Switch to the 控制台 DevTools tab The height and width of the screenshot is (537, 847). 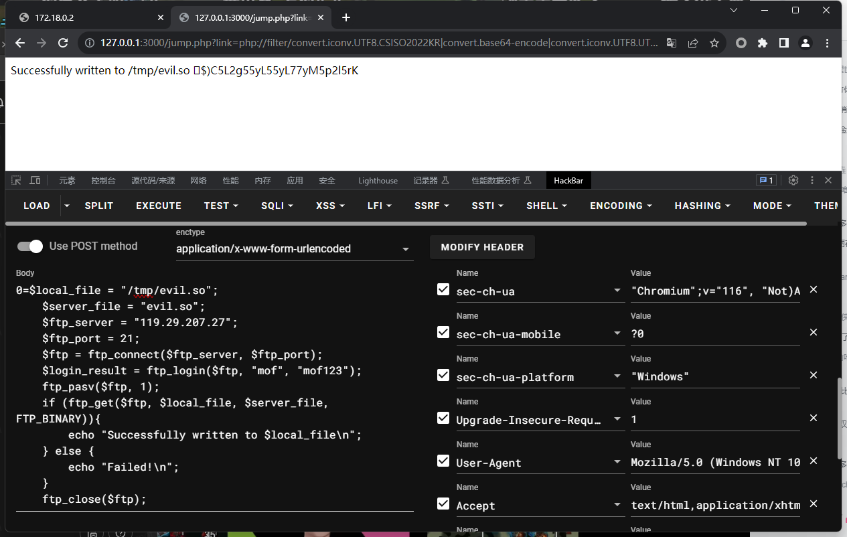pyautogui.click(x=103, y=181)
